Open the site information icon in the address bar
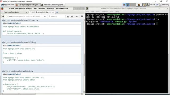The image size is (170, 95). tap(7, 16)
